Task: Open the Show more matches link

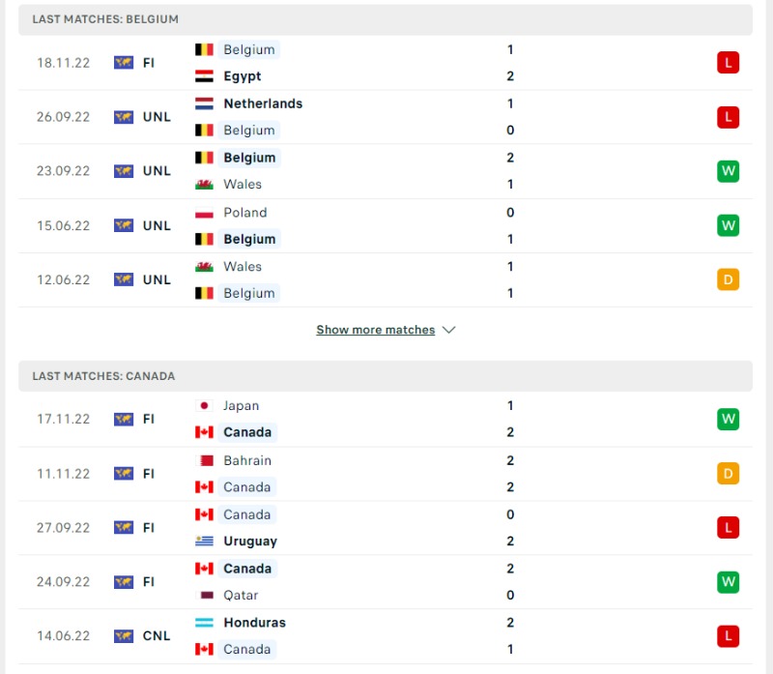Action: pyautogui.click(x=376, y=330)
